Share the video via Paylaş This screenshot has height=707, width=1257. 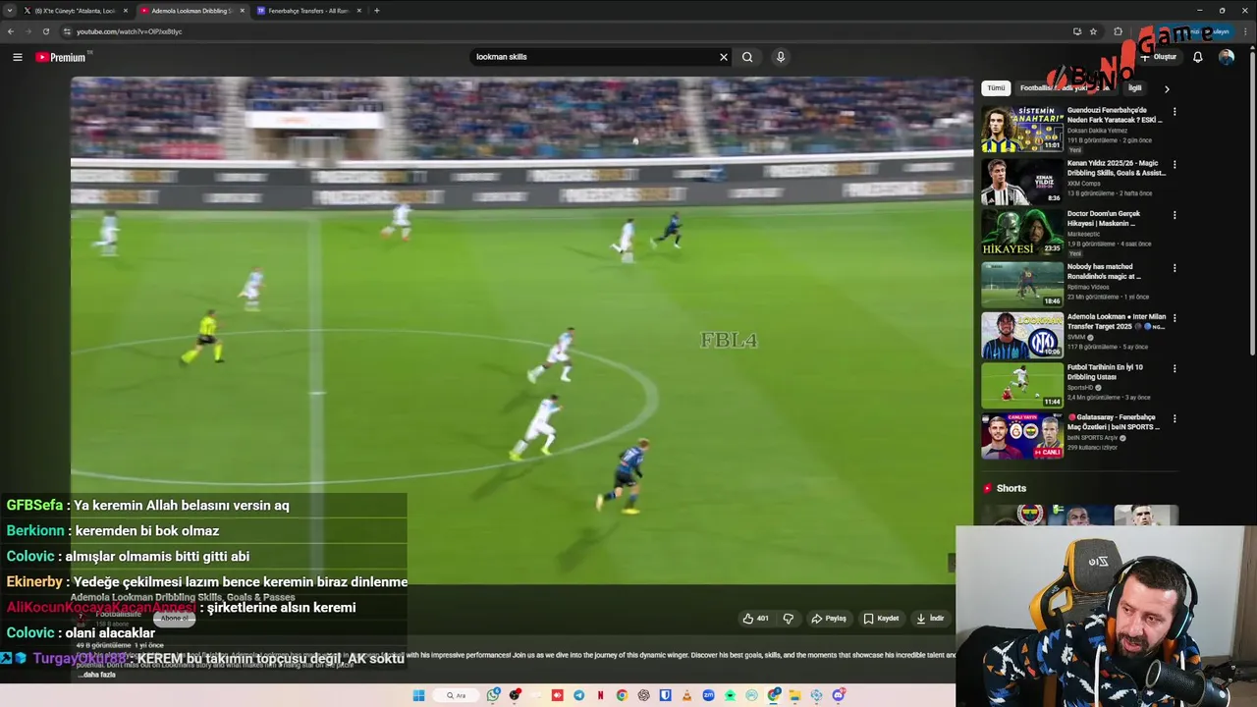(x=829, y=619)
